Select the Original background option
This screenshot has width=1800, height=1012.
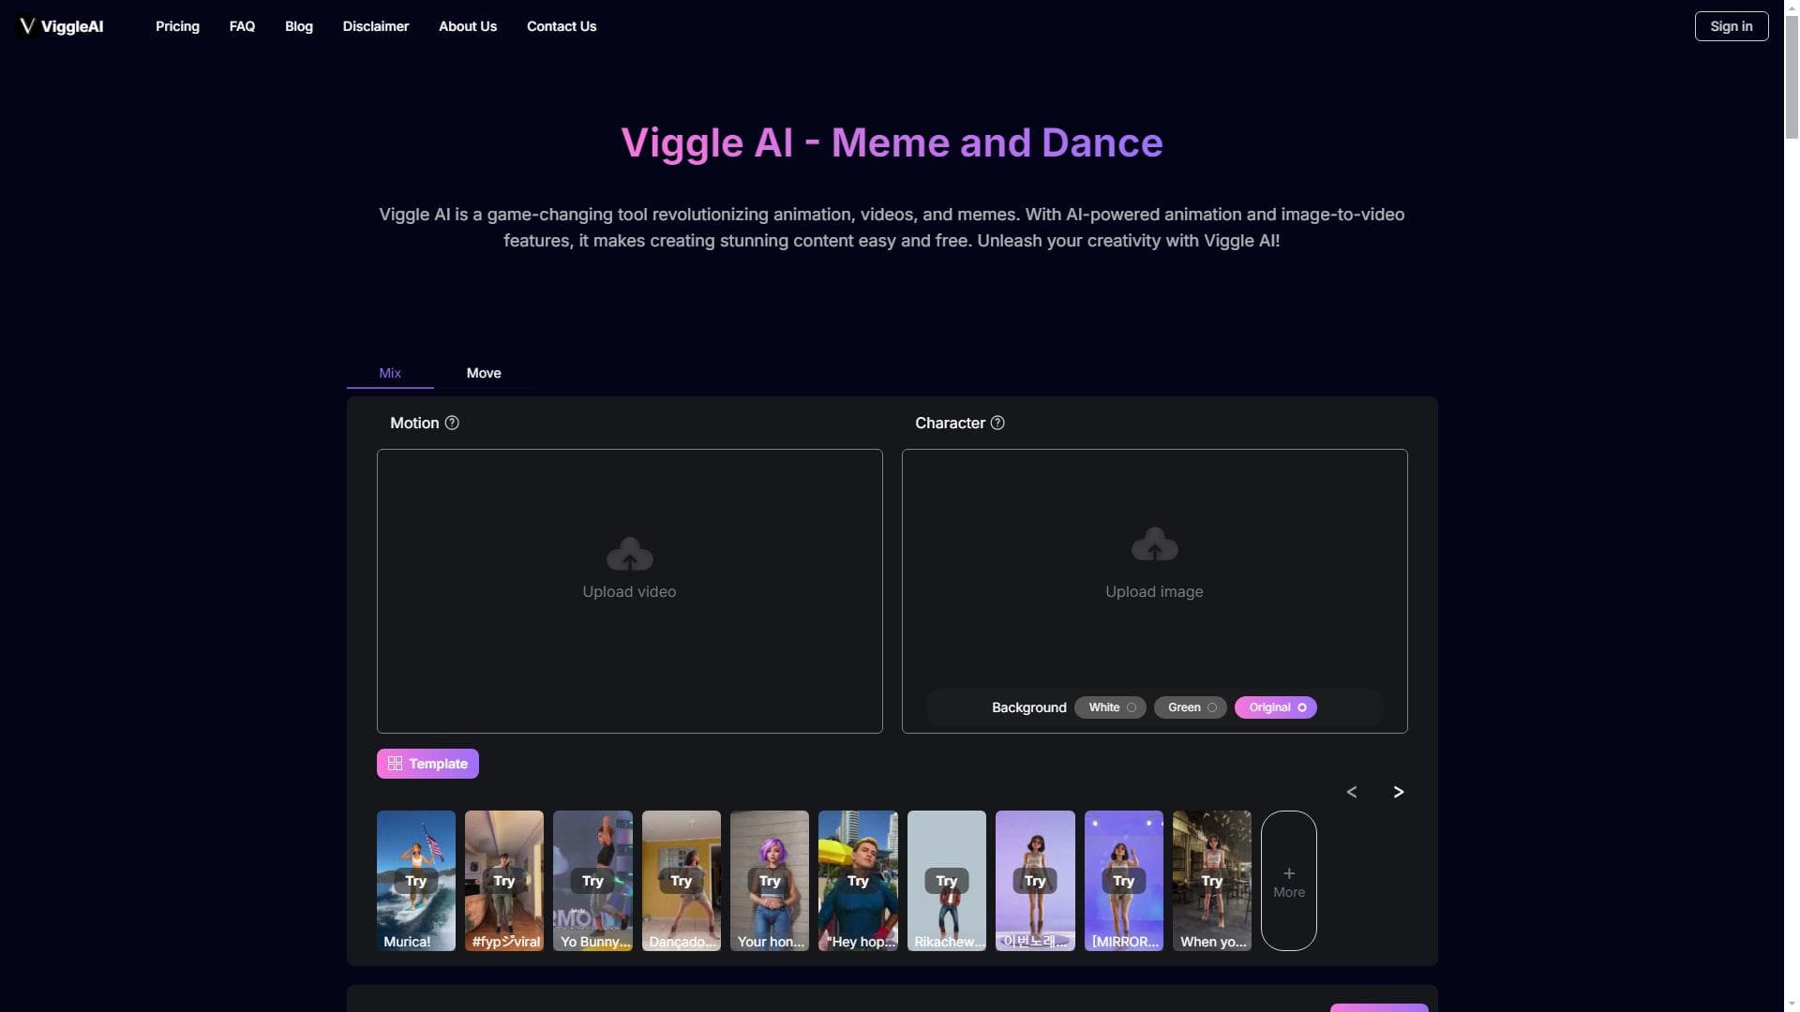pyautogui.click(x=1275, y=707)
